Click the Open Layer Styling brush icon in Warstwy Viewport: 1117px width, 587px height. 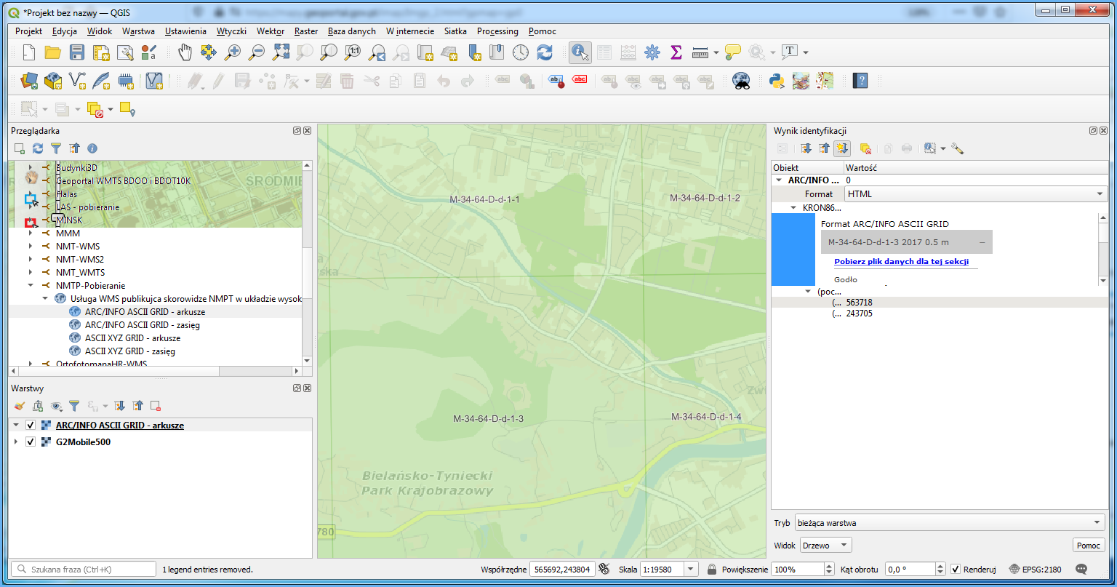[20, 406]
